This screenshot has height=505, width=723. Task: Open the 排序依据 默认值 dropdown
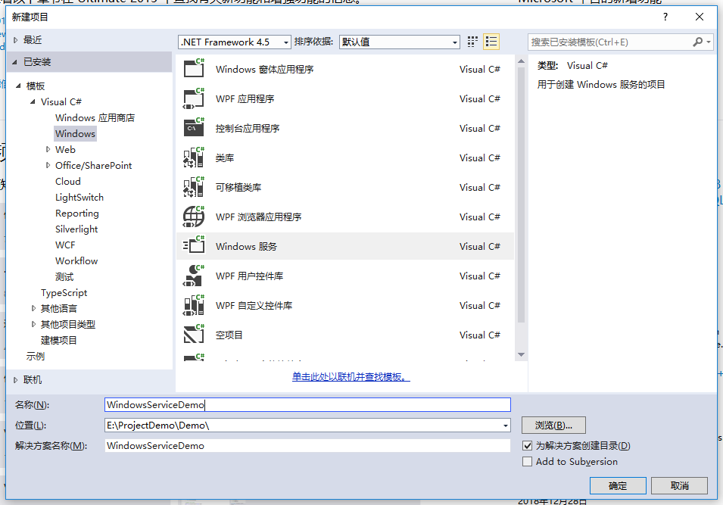[399, 42]
